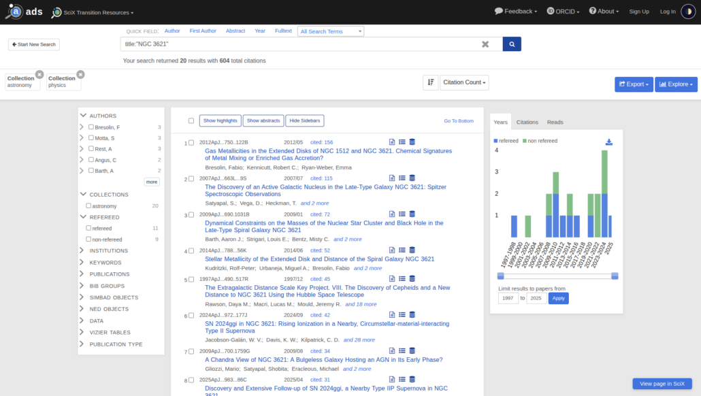The width and height of the screenshot is (701, 396).
Task: Open the Export dropdown menu
Action: coord(633,84)
